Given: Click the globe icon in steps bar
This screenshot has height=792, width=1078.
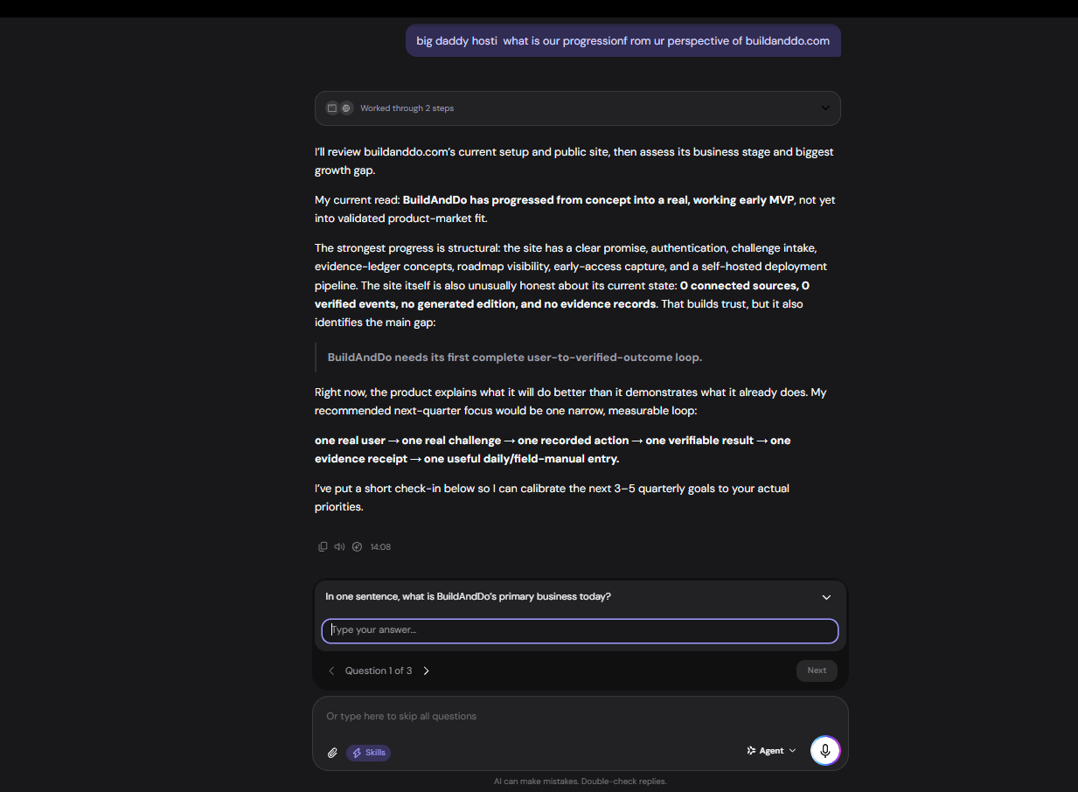Looking at the screenshot, I should click(346, 108).
